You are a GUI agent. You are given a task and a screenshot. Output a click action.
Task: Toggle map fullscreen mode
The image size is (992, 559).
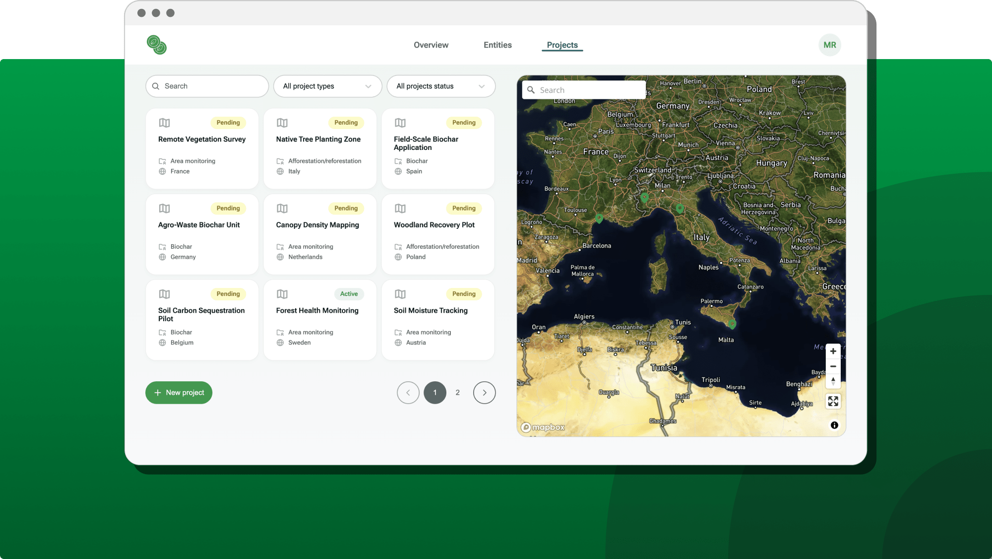coord(833,401)
